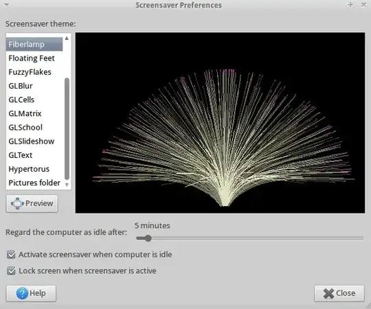
Task: Click the theme list vertical scrollbar
Action: (x=67, y=129)
